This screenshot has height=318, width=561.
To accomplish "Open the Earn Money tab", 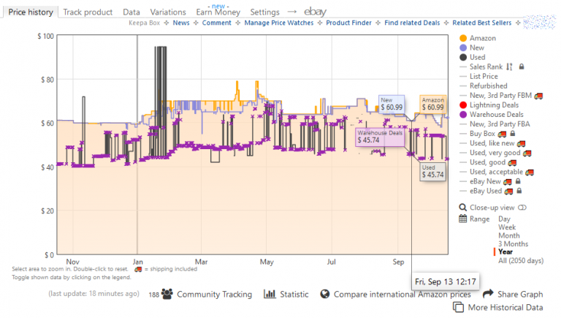I will 218,12.
